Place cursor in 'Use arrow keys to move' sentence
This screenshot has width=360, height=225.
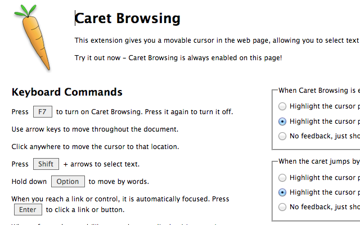click(94, 129)
